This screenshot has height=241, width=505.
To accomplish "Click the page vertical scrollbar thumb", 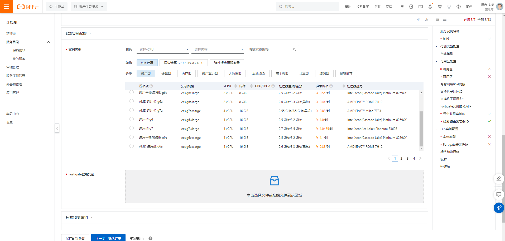I will pos(504,179).
